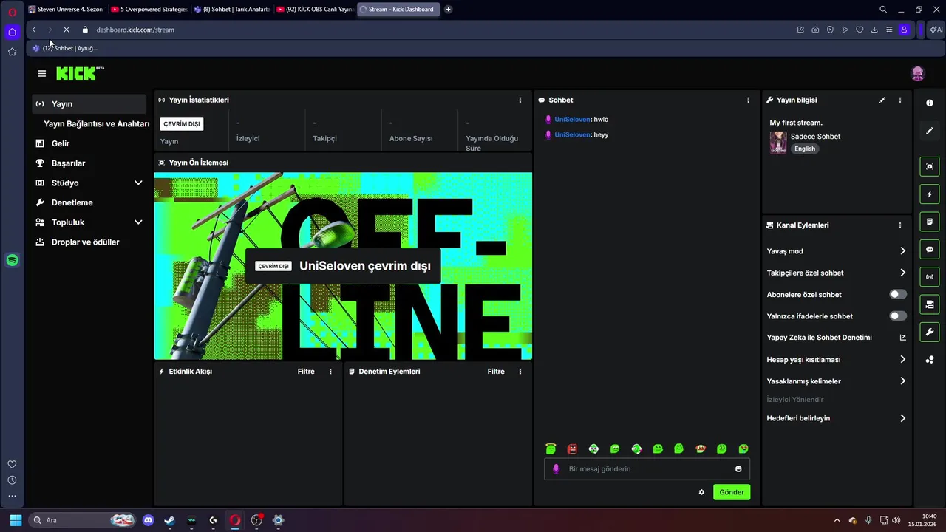Click the Gönder send button
The height and width of the screenshot is (532, 946).
732,492
